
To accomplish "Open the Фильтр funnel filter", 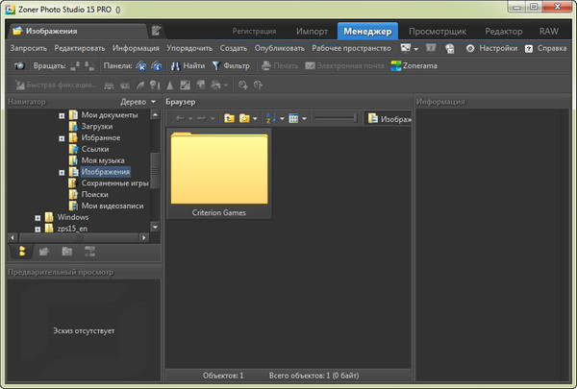I will point(230,66).
